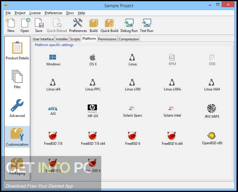Select the Customization sidebar section

tap(17, 137)
